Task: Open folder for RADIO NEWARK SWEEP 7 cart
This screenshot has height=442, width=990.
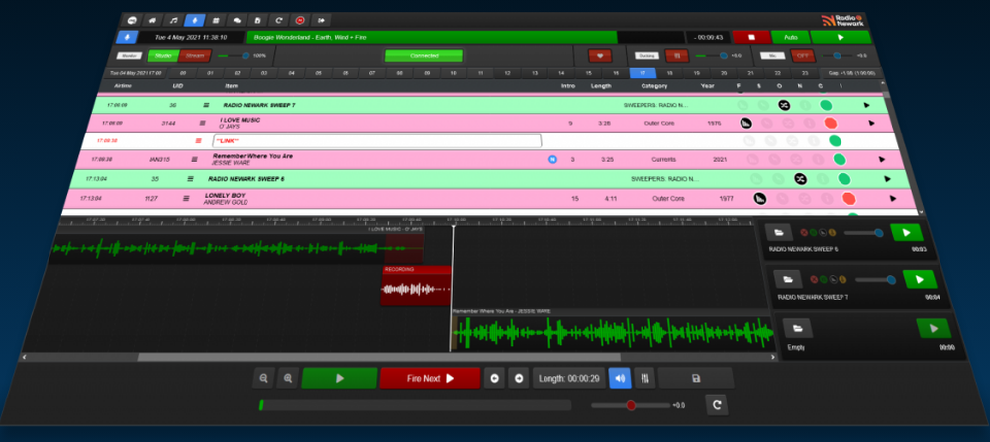Action: pyautogui.click(x=787, y=279)
